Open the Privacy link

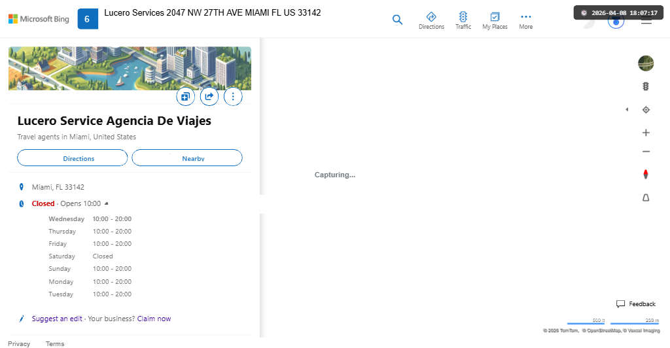tap(19, 343)
